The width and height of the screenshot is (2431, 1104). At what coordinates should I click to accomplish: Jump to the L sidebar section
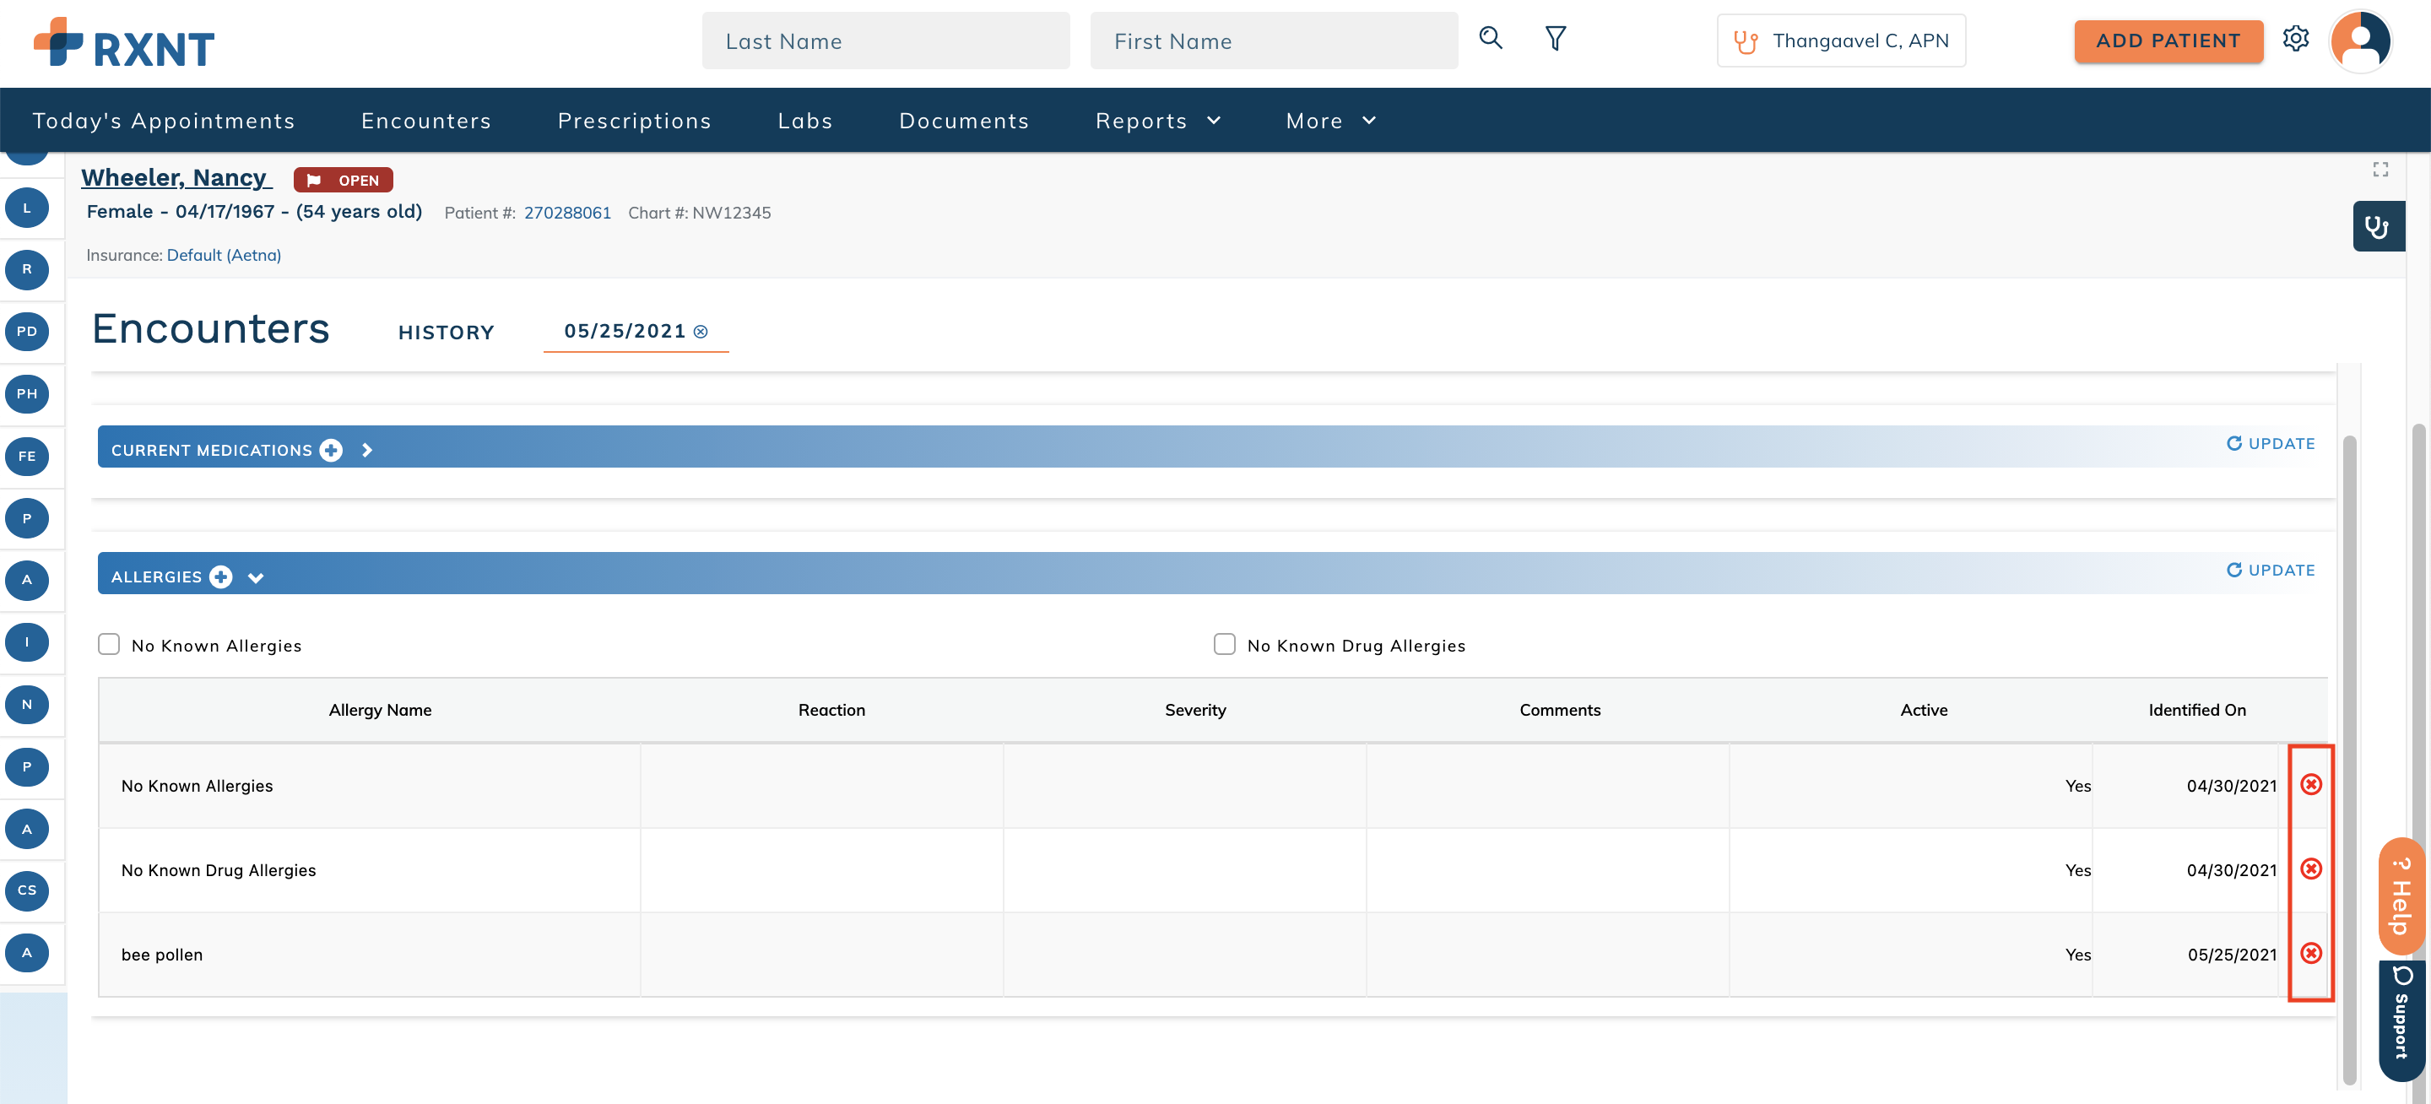[26, 208]
